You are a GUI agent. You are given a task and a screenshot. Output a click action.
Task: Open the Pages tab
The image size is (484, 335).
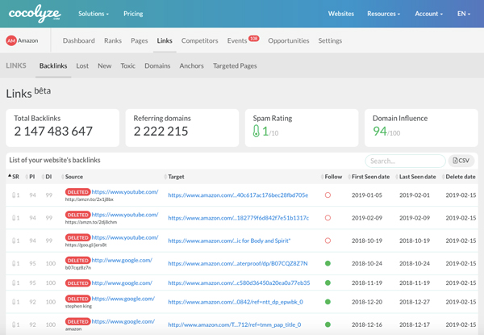[x=140, y=40]
